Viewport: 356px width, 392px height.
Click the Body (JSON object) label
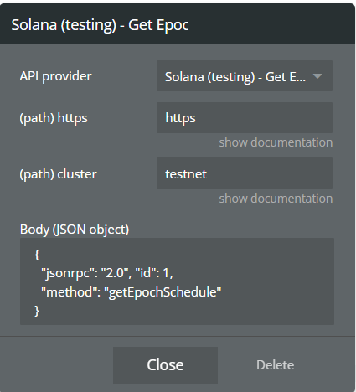pos(75,230)
